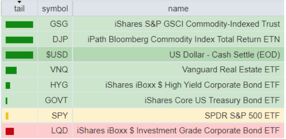This screenshot has height=139, width=286.
Task: Open the $USD symbol cell
Action: (55, 55)
